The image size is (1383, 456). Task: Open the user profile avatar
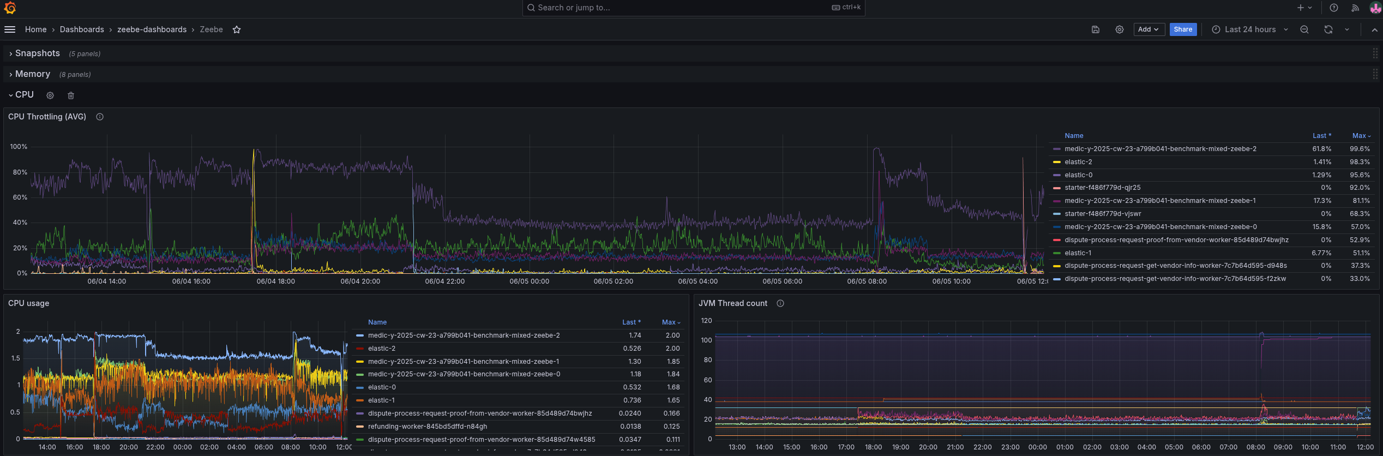(x=1375, y=8)
